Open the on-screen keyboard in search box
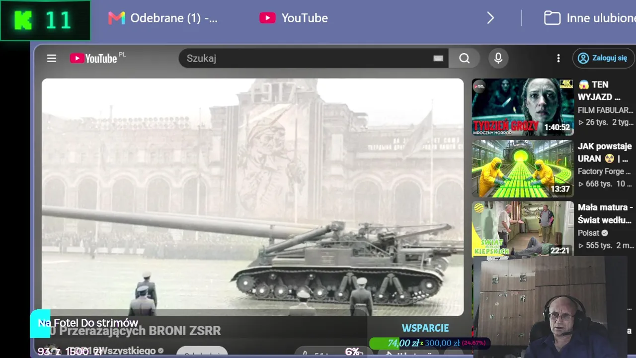This screenshot has width=636, height=358. tap(438, 58)
